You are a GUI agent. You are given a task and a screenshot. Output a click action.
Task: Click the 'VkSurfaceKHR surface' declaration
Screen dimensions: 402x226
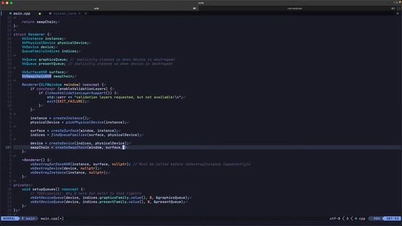[44, 72]
